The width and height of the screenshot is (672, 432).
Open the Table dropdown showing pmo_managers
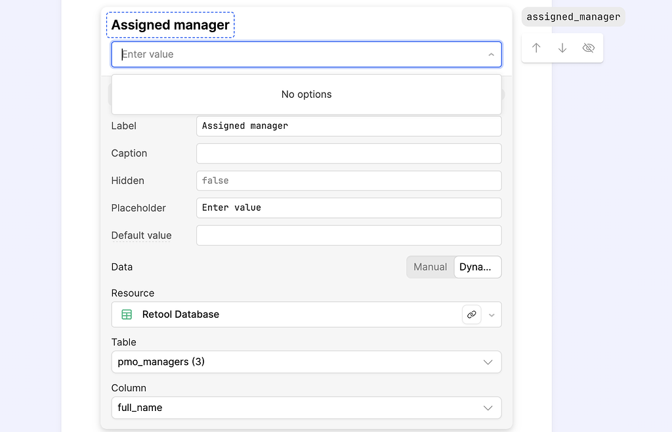tap(306, 362)
